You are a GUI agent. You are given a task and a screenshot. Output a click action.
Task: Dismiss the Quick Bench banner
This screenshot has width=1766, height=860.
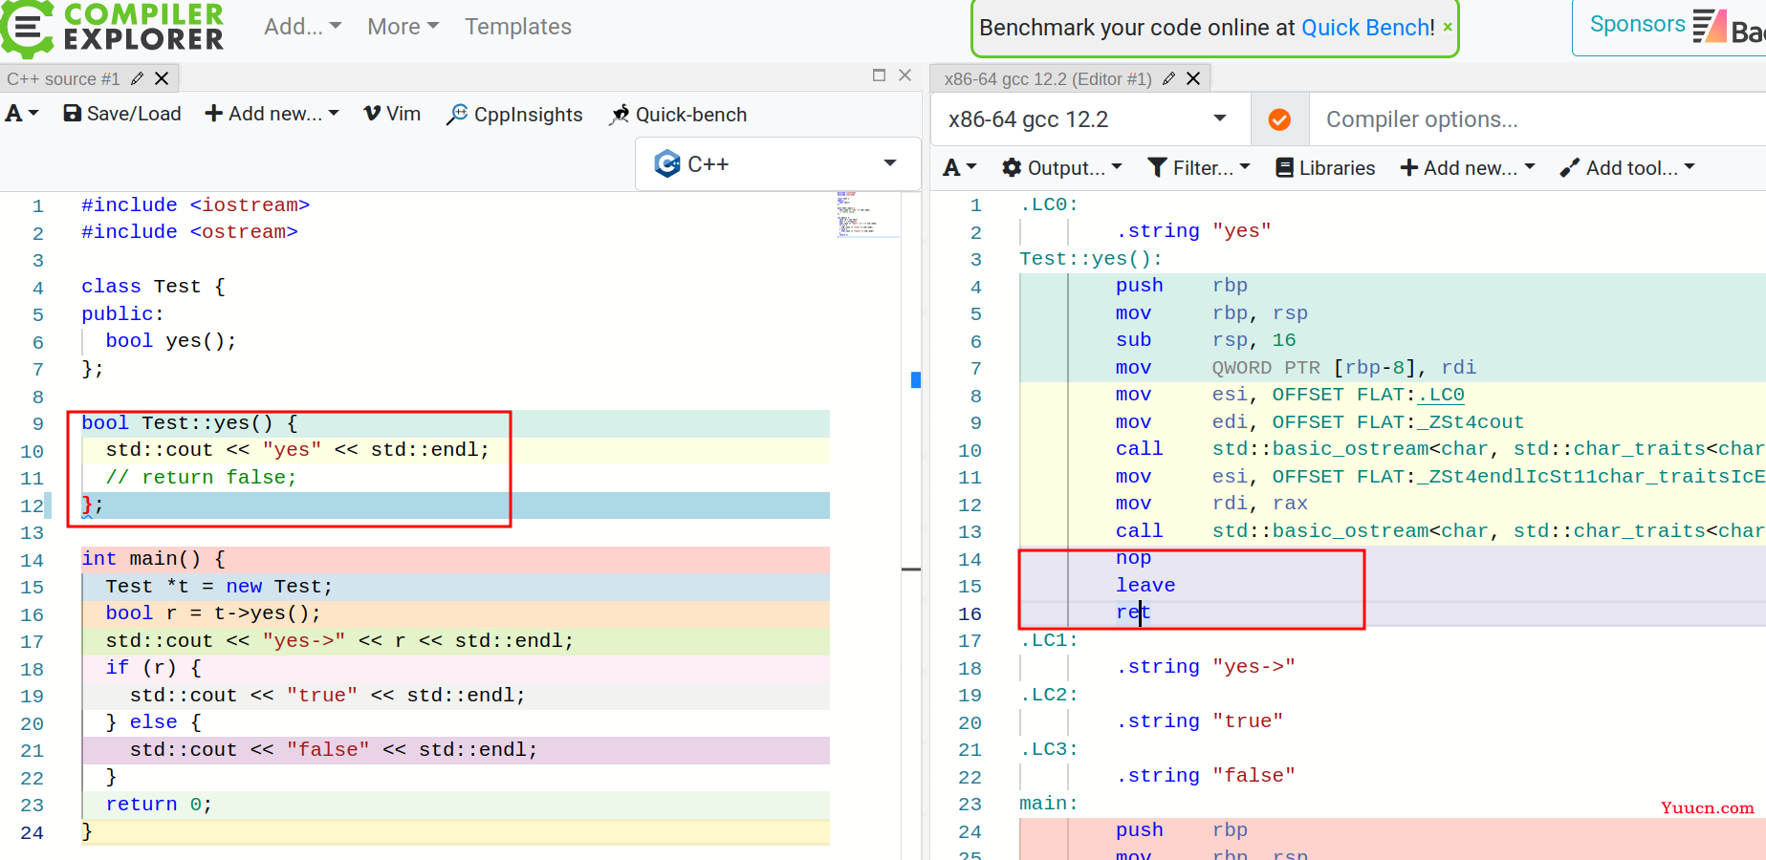tap(1448, 27)
